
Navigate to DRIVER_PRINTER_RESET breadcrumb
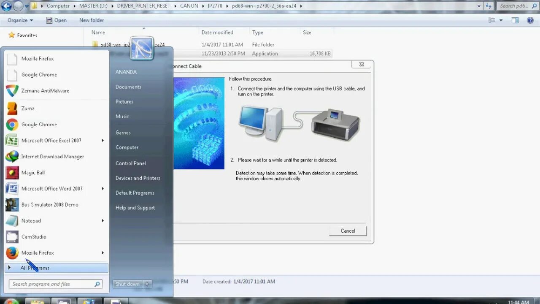point(144,6)
